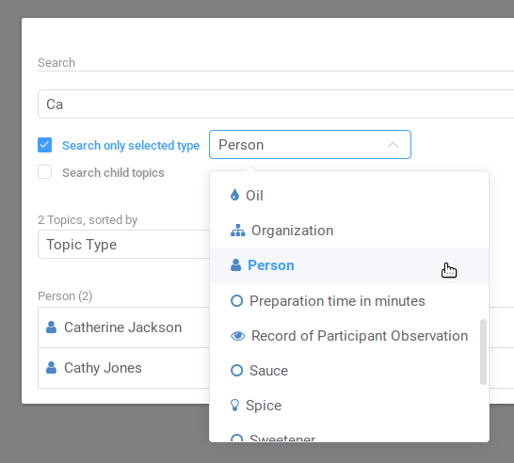
Task: Enable Search child topics checkbox
Action: point(44,172)
